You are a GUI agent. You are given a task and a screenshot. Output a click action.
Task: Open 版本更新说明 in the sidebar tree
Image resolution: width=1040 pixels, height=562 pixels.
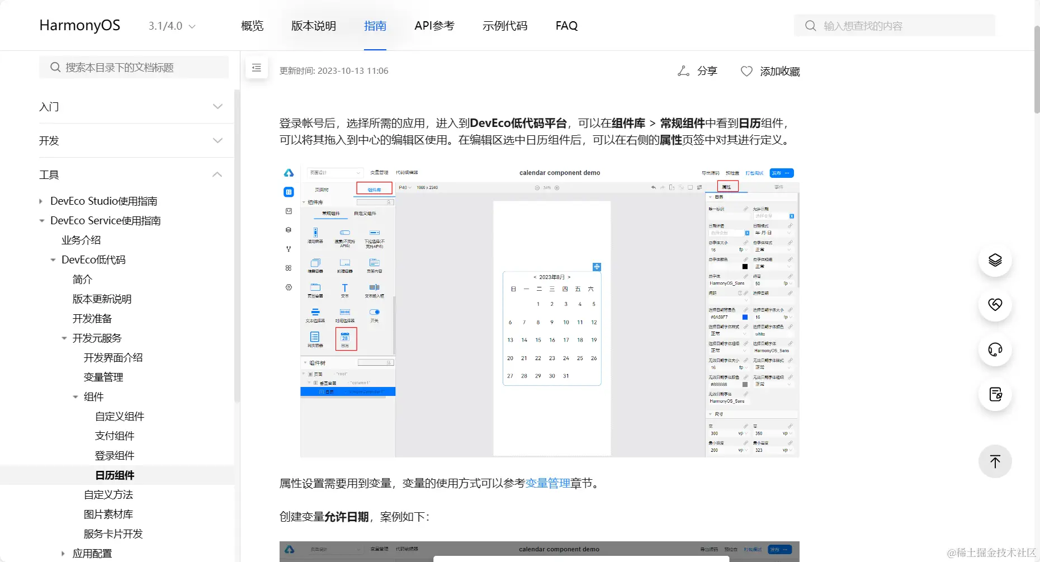point(102,299)
